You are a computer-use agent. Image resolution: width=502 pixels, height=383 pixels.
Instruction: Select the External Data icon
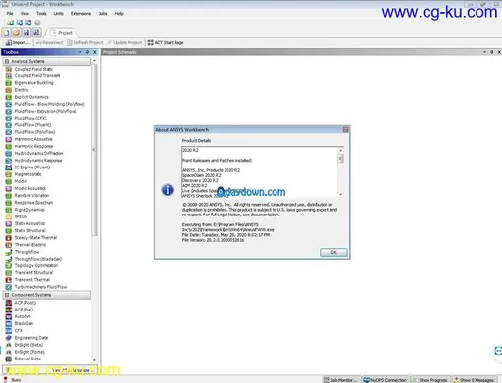9,359
